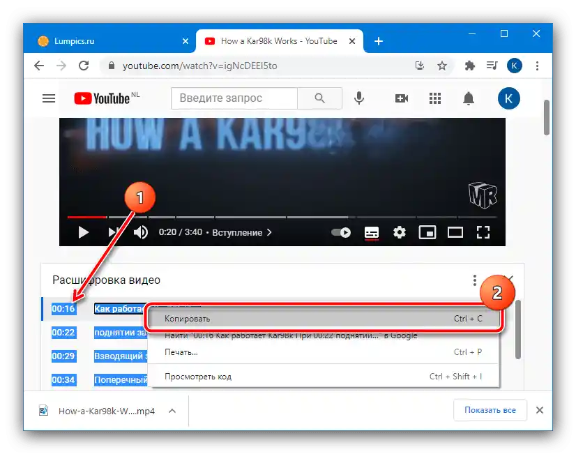Play the video

[x=84, y=232]
